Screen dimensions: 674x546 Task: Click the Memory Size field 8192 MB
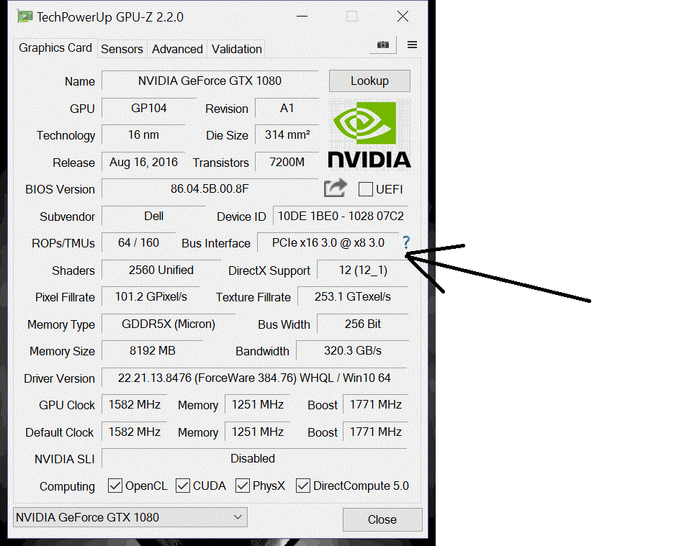click(152, 350)
